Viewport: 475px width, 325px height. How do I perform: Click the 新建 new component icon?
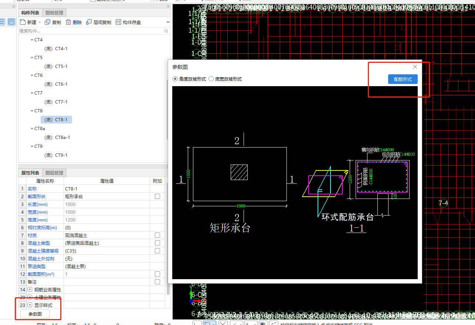[x=23, y=22]
